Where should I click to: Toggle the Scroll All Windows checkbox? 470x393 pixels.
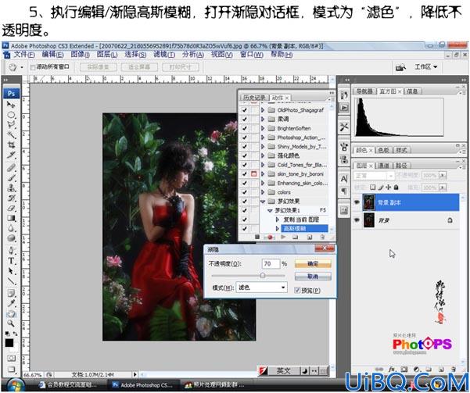[33, 67]
